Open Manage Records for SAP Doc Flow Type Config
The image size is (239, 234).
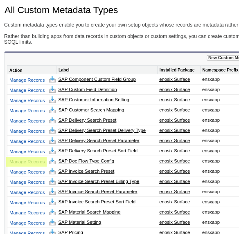pos(27,162)
